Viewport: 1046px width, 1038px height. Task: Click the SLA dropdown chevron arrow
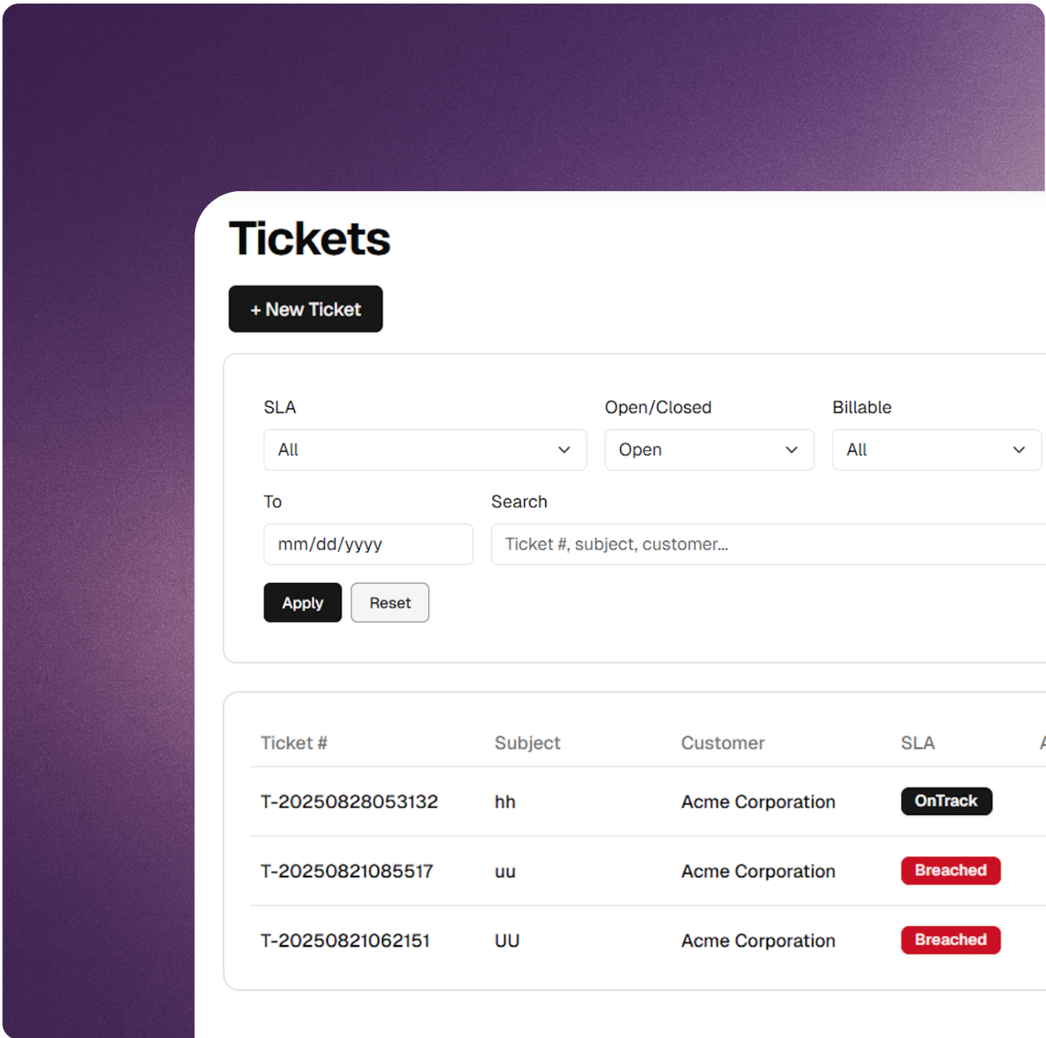(564, 450)
